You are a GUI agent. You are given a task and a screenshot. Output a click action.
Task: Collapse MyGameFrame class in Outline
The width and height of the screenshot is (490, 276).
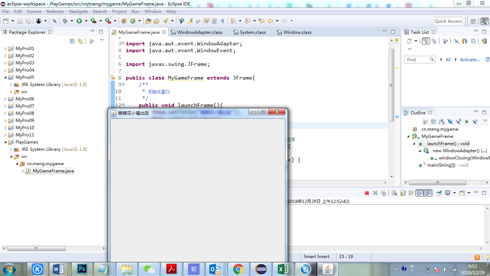[x=409, y=136]
